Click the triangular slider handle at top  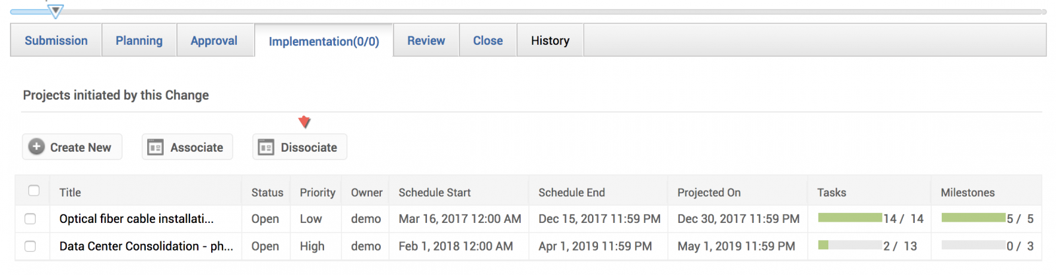pyautogui.click(x=56, y=11)
